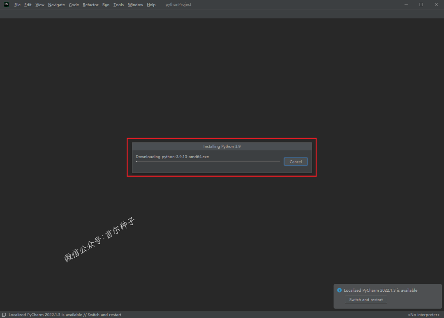Click the tool windows icon in status bar
This screenshot has width=444, height=318.
point(4,315)
